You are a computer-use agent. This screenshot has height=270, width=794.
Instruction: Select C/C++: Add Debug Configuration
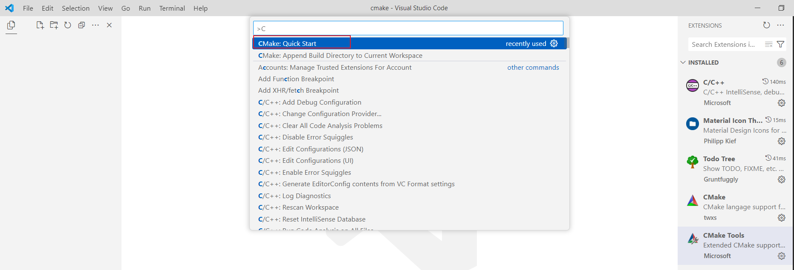point(410,102)
